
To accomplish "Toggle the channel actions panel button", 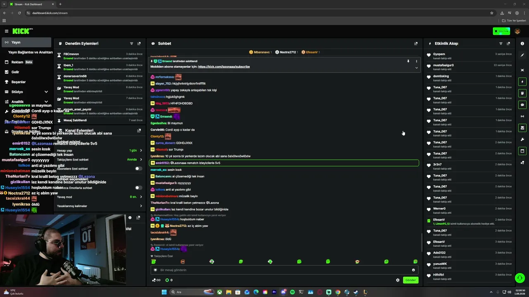I will [x=522, y=128].
